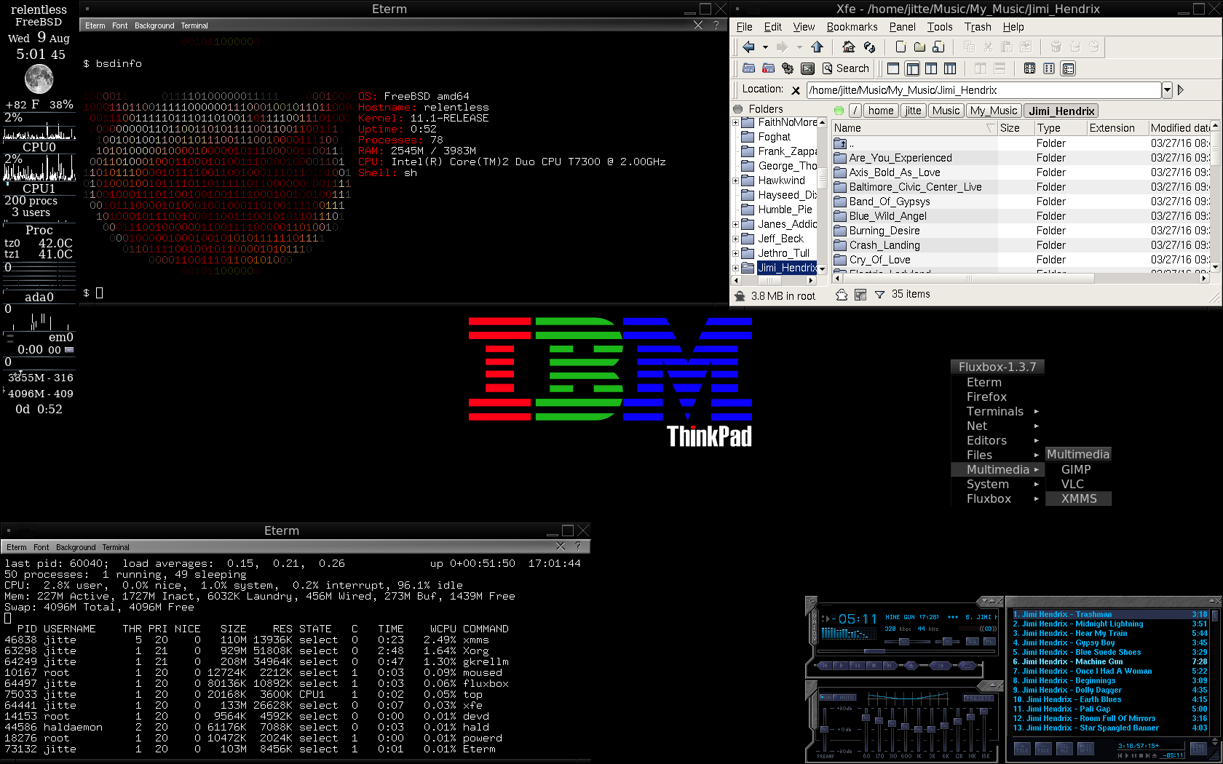Open a terminal using Xfe's terminal icon
Viewport: 1223px width, 764px height.
(x=807, y=68)
